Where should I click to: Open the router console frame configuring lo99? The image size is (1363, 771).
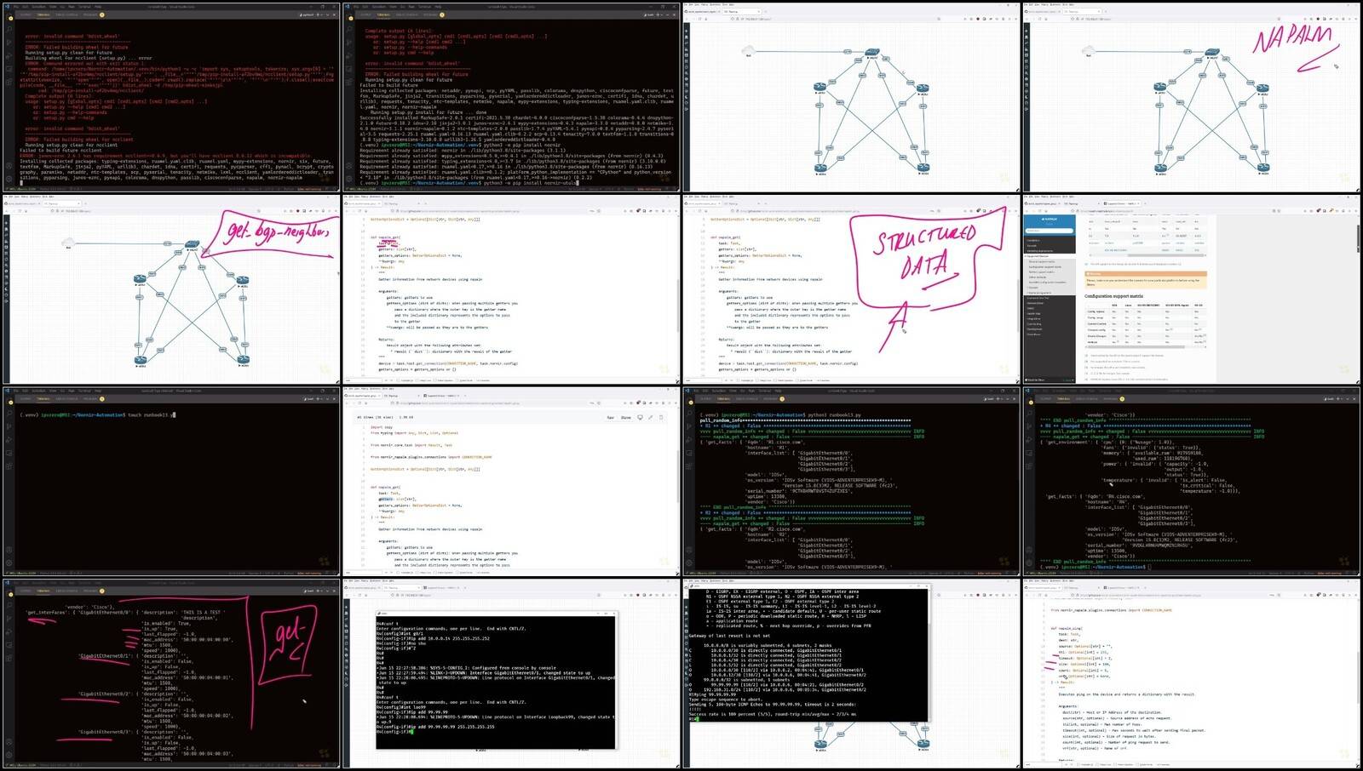coord(511,674)
